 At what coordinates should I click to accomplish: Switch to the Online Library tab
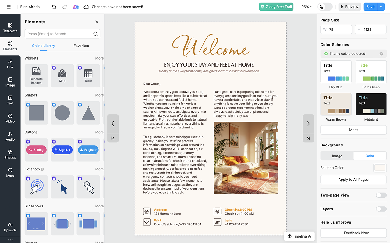coord(44,46)
